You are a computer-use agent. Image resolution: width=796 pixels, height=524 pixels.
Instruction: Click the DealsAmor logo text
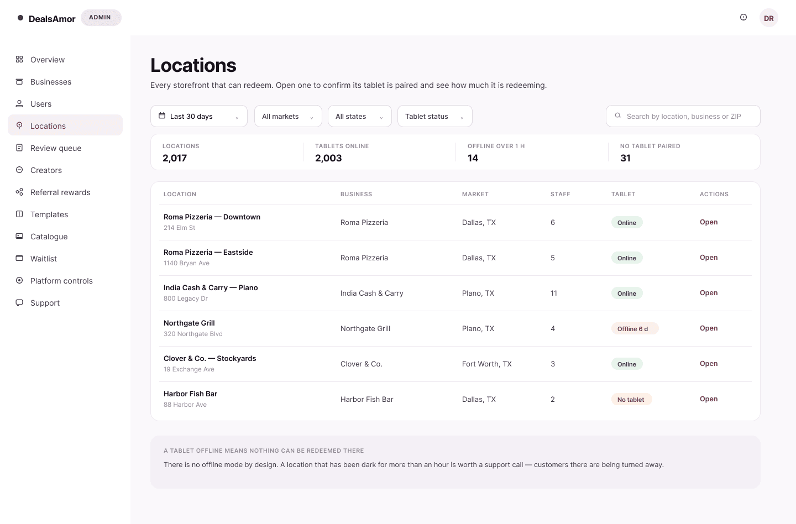(x=52, y=19)
